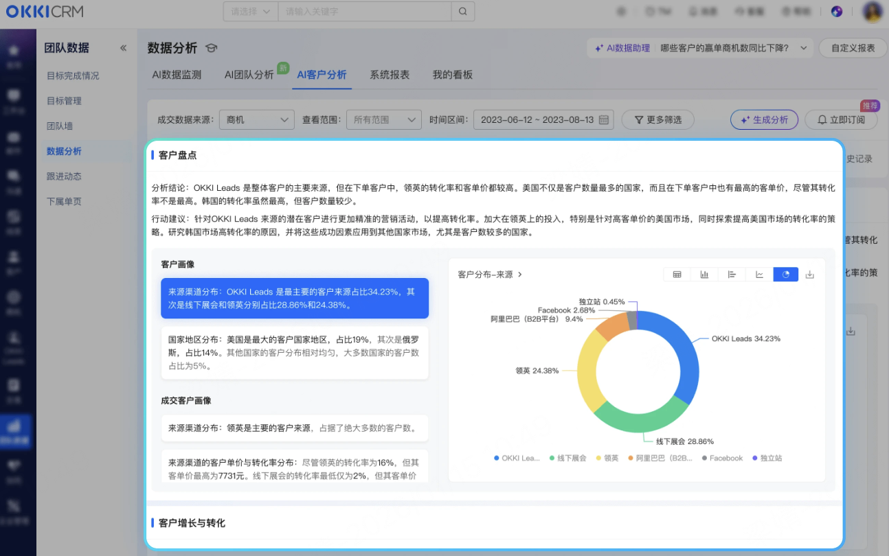
Task: Open the 查看范围 dropdown showing 所有范围
Action: click(x=383, y=119)
